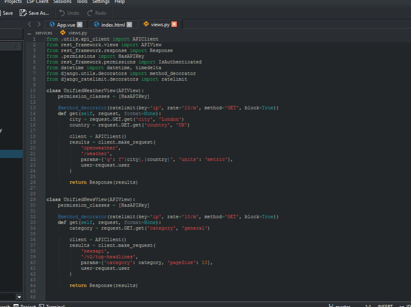
Task: Open the dropdown arrow at sidebar bottom
Action: pos(19,297)
